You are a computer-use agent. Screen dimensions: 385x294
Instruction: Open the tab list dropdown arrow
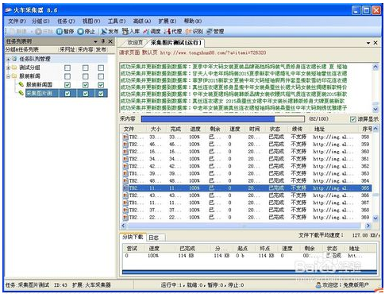(368, 43)
